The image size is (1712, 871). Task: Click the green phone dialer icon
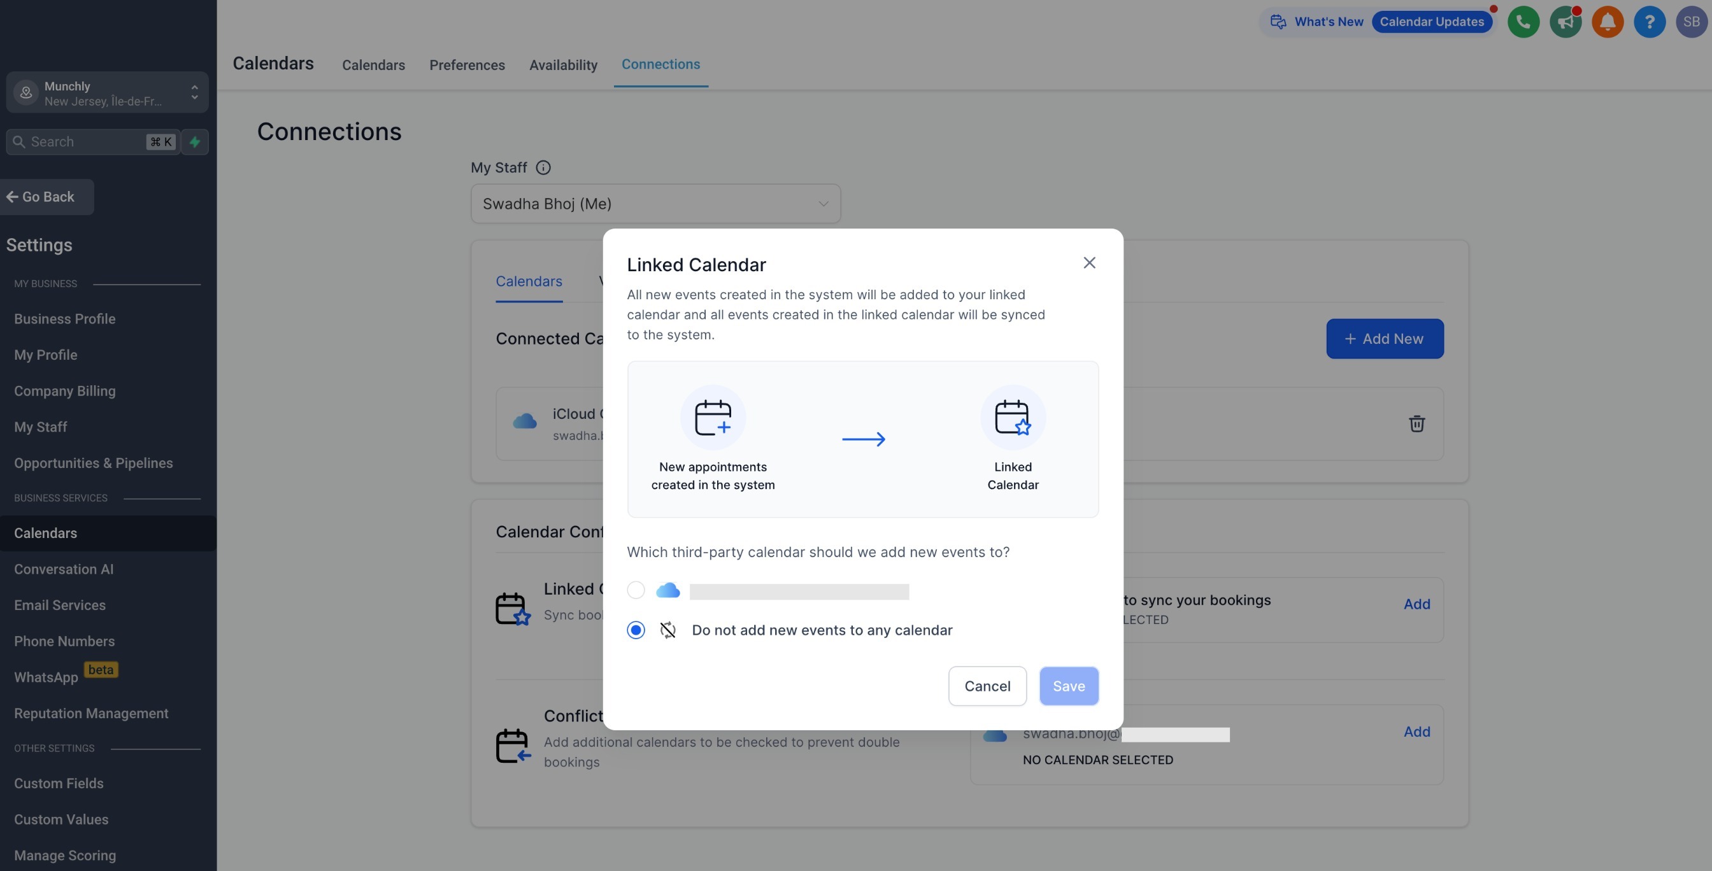(1523, 22)
